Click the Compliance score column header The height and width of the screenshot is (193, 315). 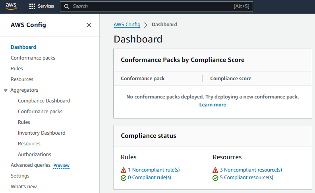[x=231, y=79]
